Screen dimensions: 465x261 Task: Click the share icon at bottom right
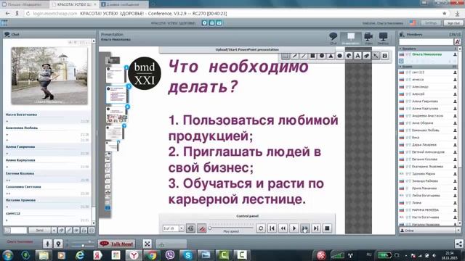(x=458, y=244)
